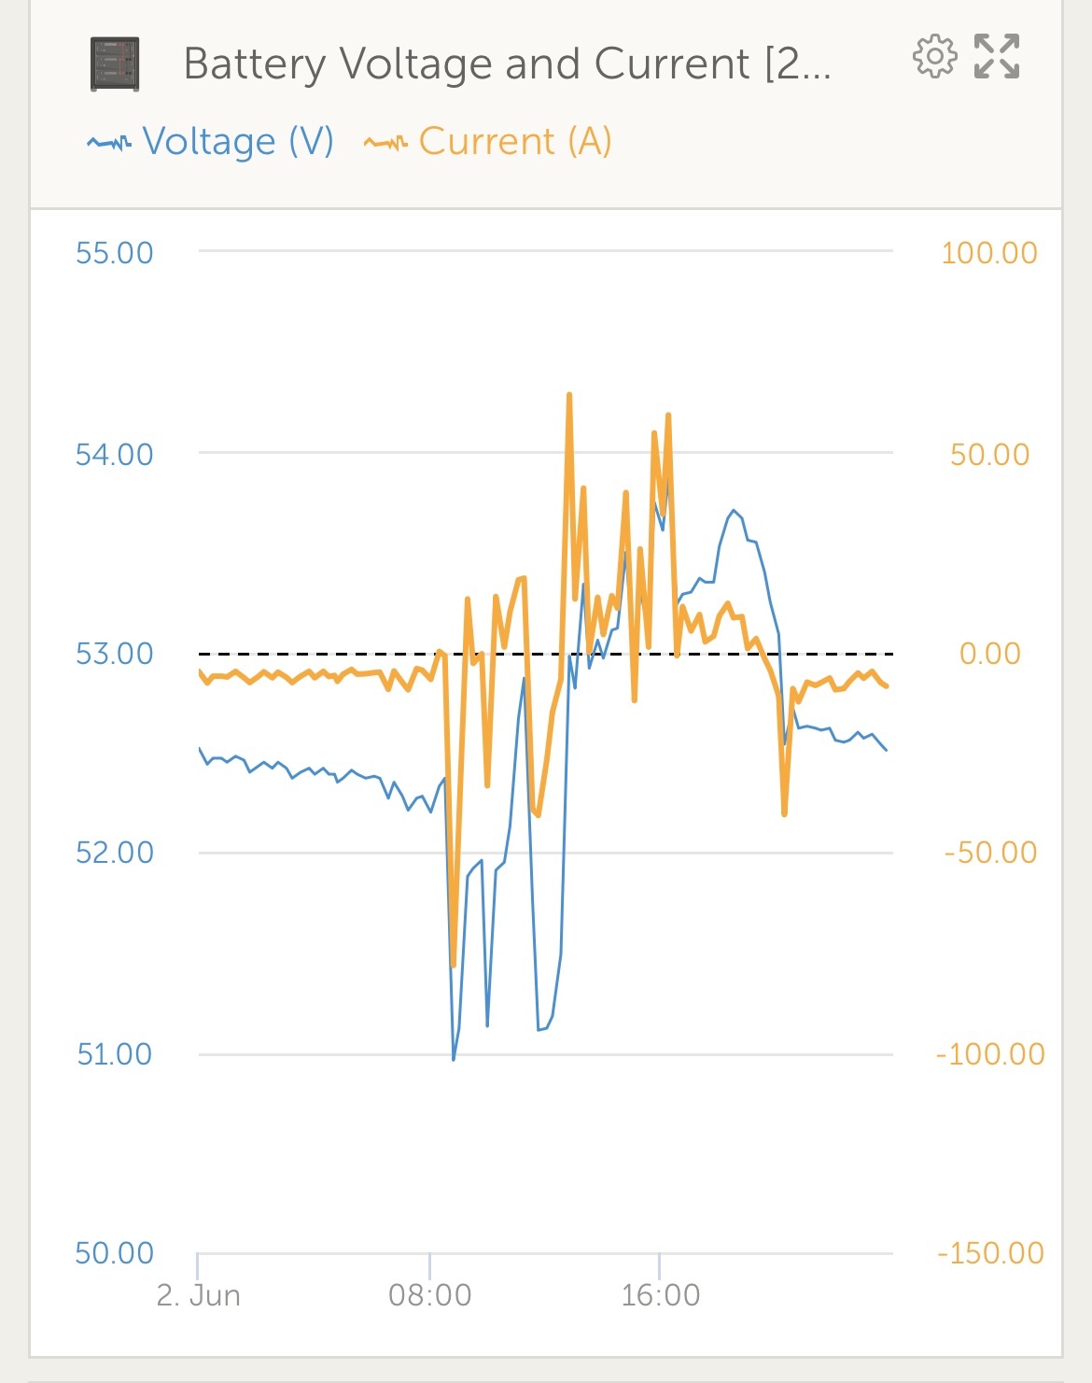Click the orange Current legend line icon
Viewport: 1092px width, 1383px height.
[385, 143]
